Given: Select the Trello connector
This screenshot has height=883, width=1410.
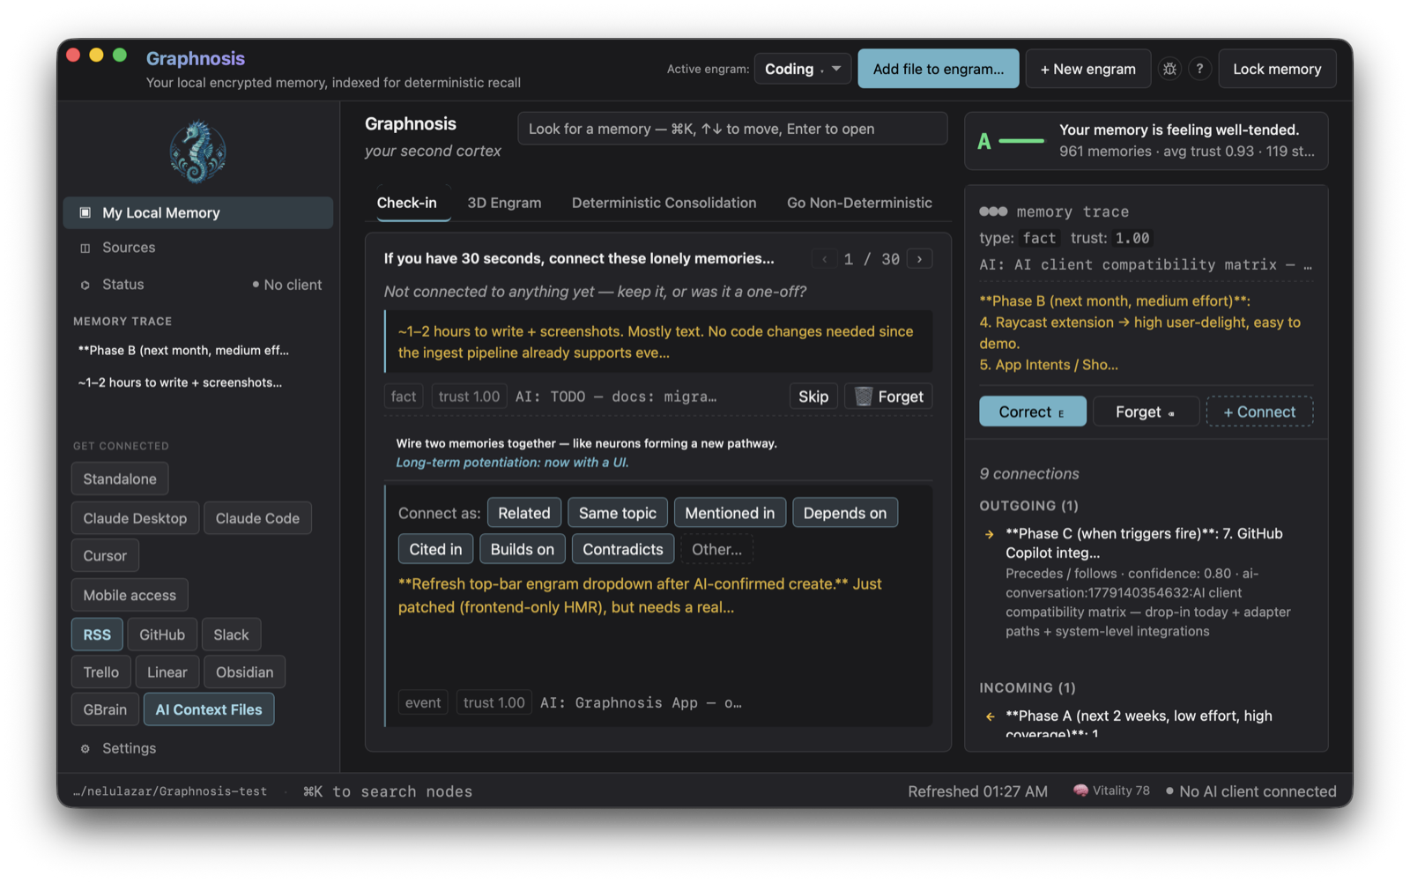Looking at the screenshot, I should (x=101, y=672).
